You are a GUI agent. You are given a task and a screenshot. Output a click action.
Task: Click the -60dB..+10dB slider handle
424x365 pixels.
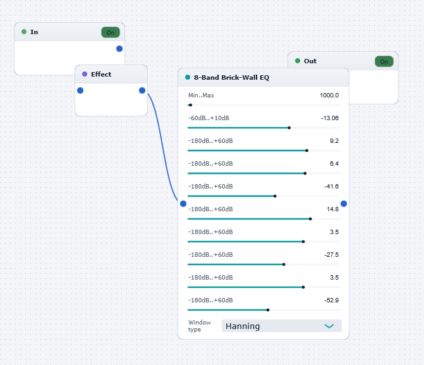tap(289, 128)
